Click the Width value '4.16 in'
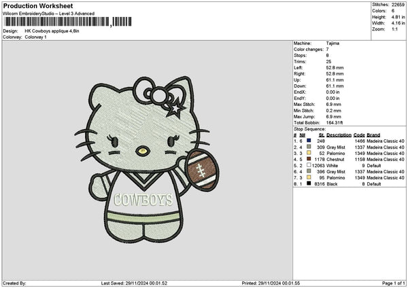The height and width of the screenshot is (288, 408). (398, 23)
